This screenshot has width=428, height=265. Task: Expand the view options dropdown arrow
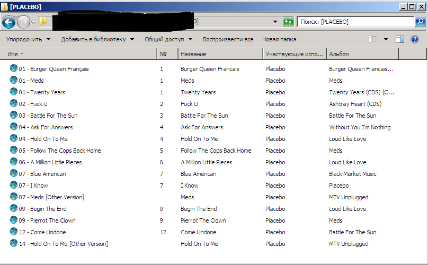(x=386, y=39)
